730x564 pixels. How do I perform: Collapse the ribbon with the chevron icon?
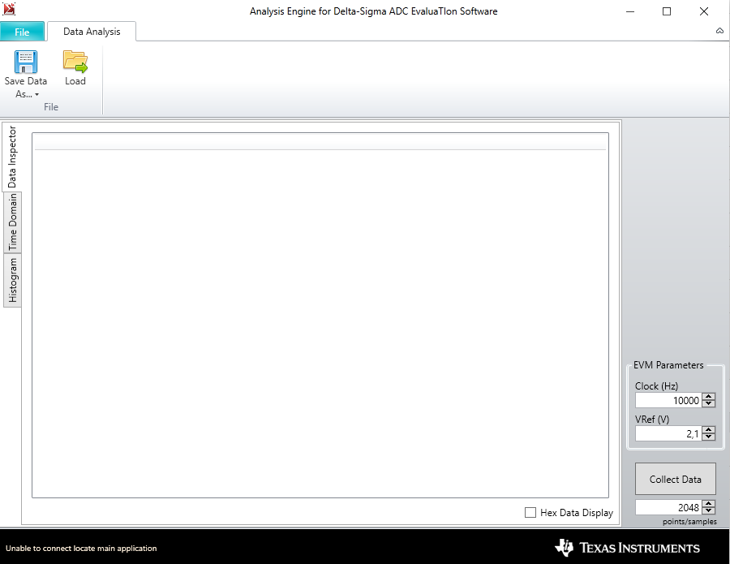tap(719, 31)
